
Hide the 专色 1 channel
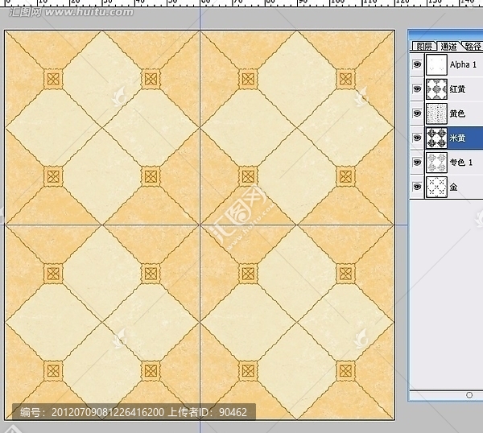tap(417, 162)
